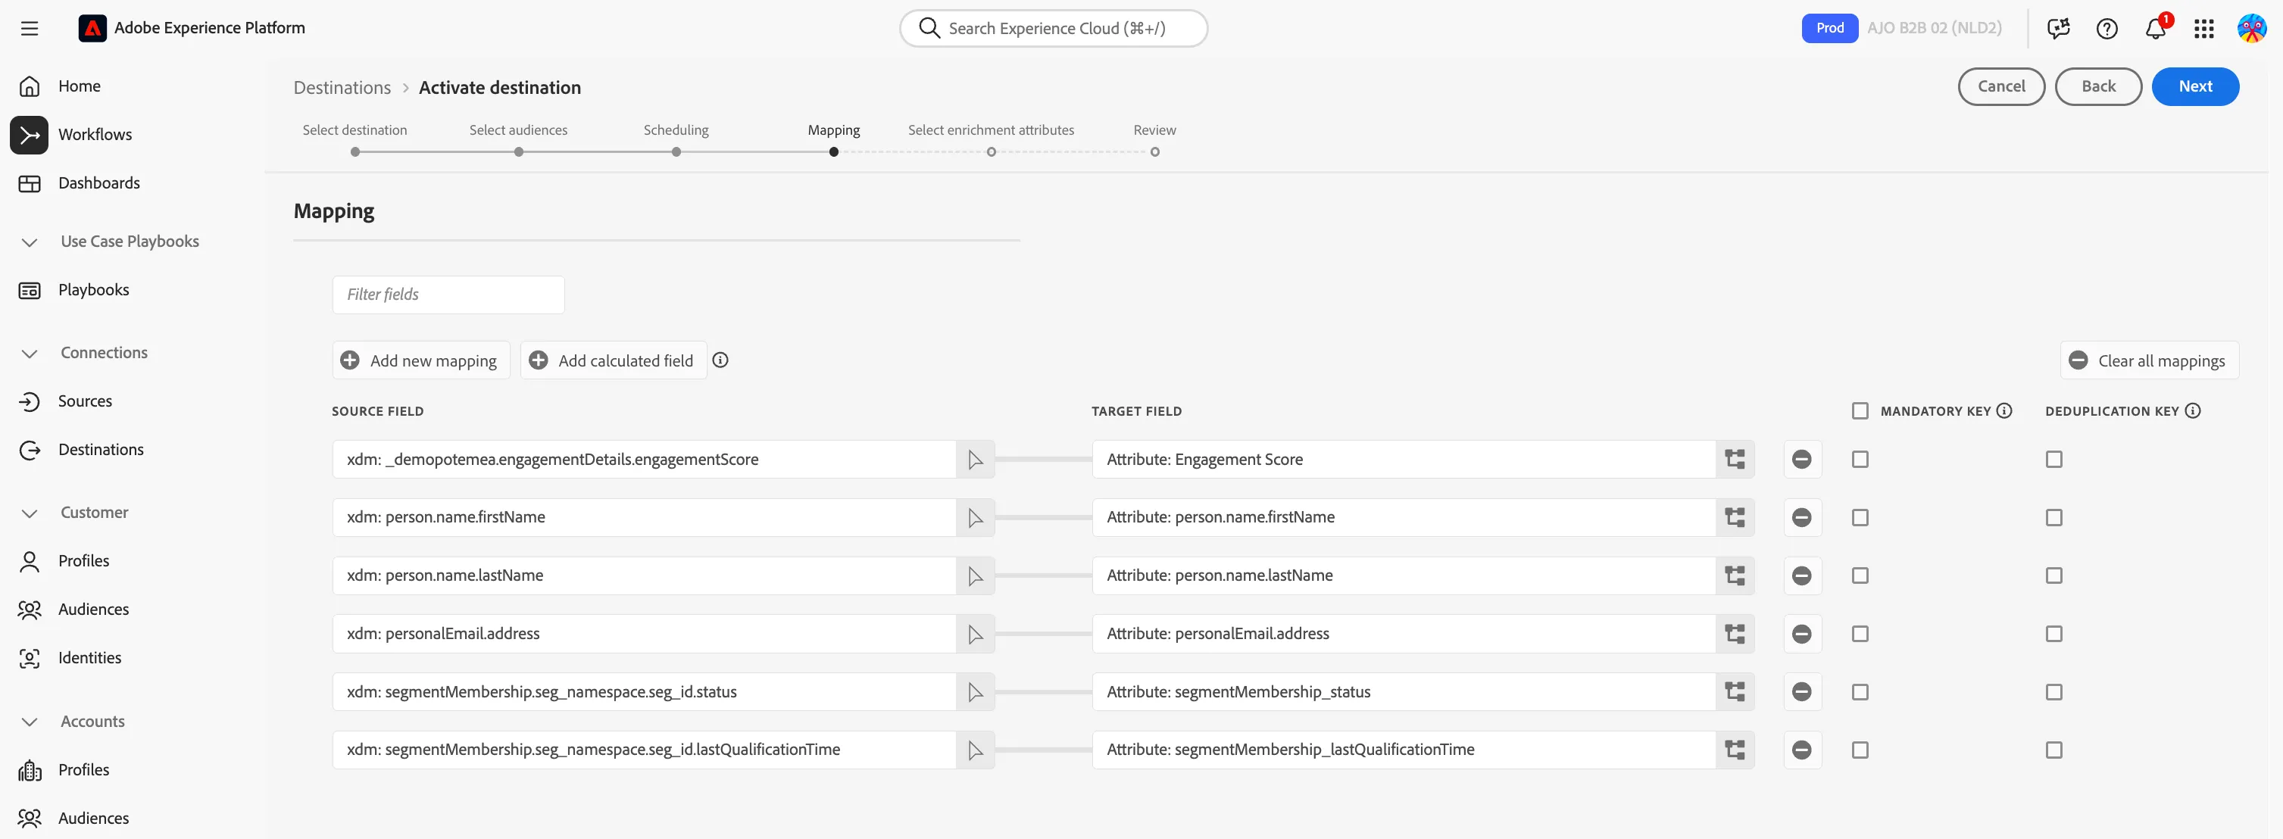2283x839 pixels.
Task: Jump to the Scheduling step marker
Action: pos(676,151)
